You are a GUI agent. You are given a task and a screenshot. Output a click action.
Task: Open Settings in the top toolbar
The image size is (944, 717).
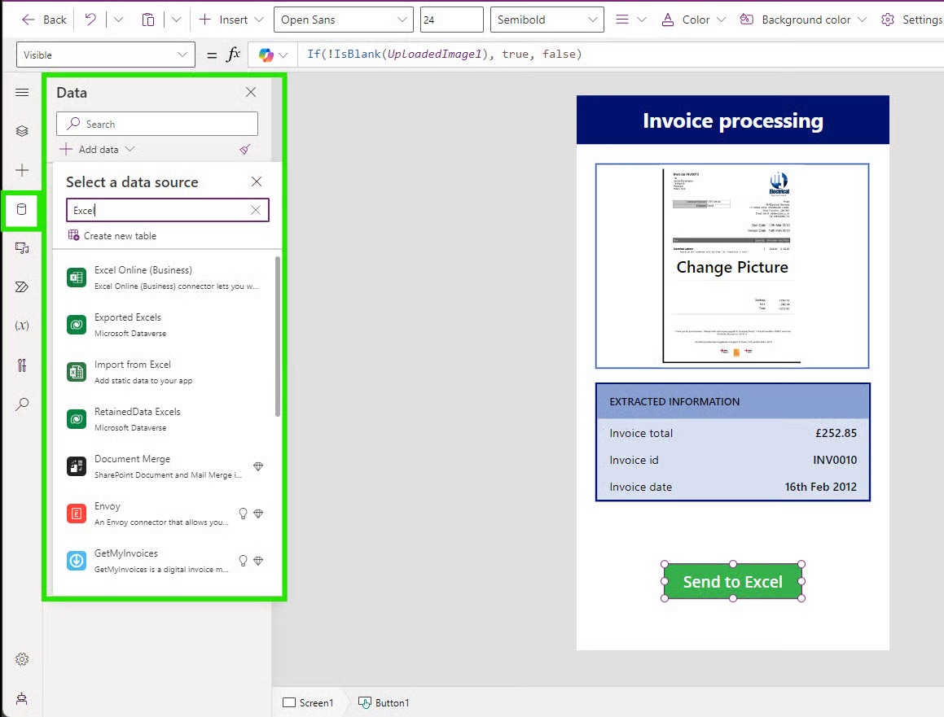[911, 20]
